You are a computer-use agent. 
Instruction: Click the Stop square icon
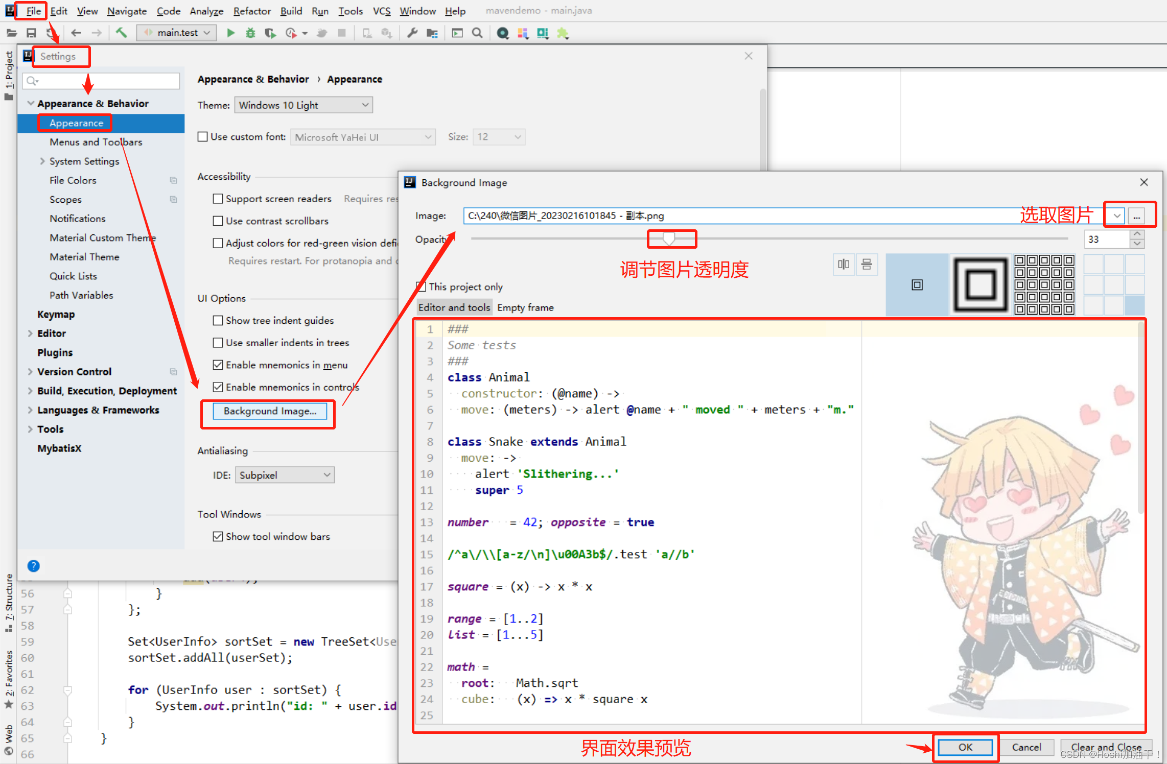(x=342, y=33)
